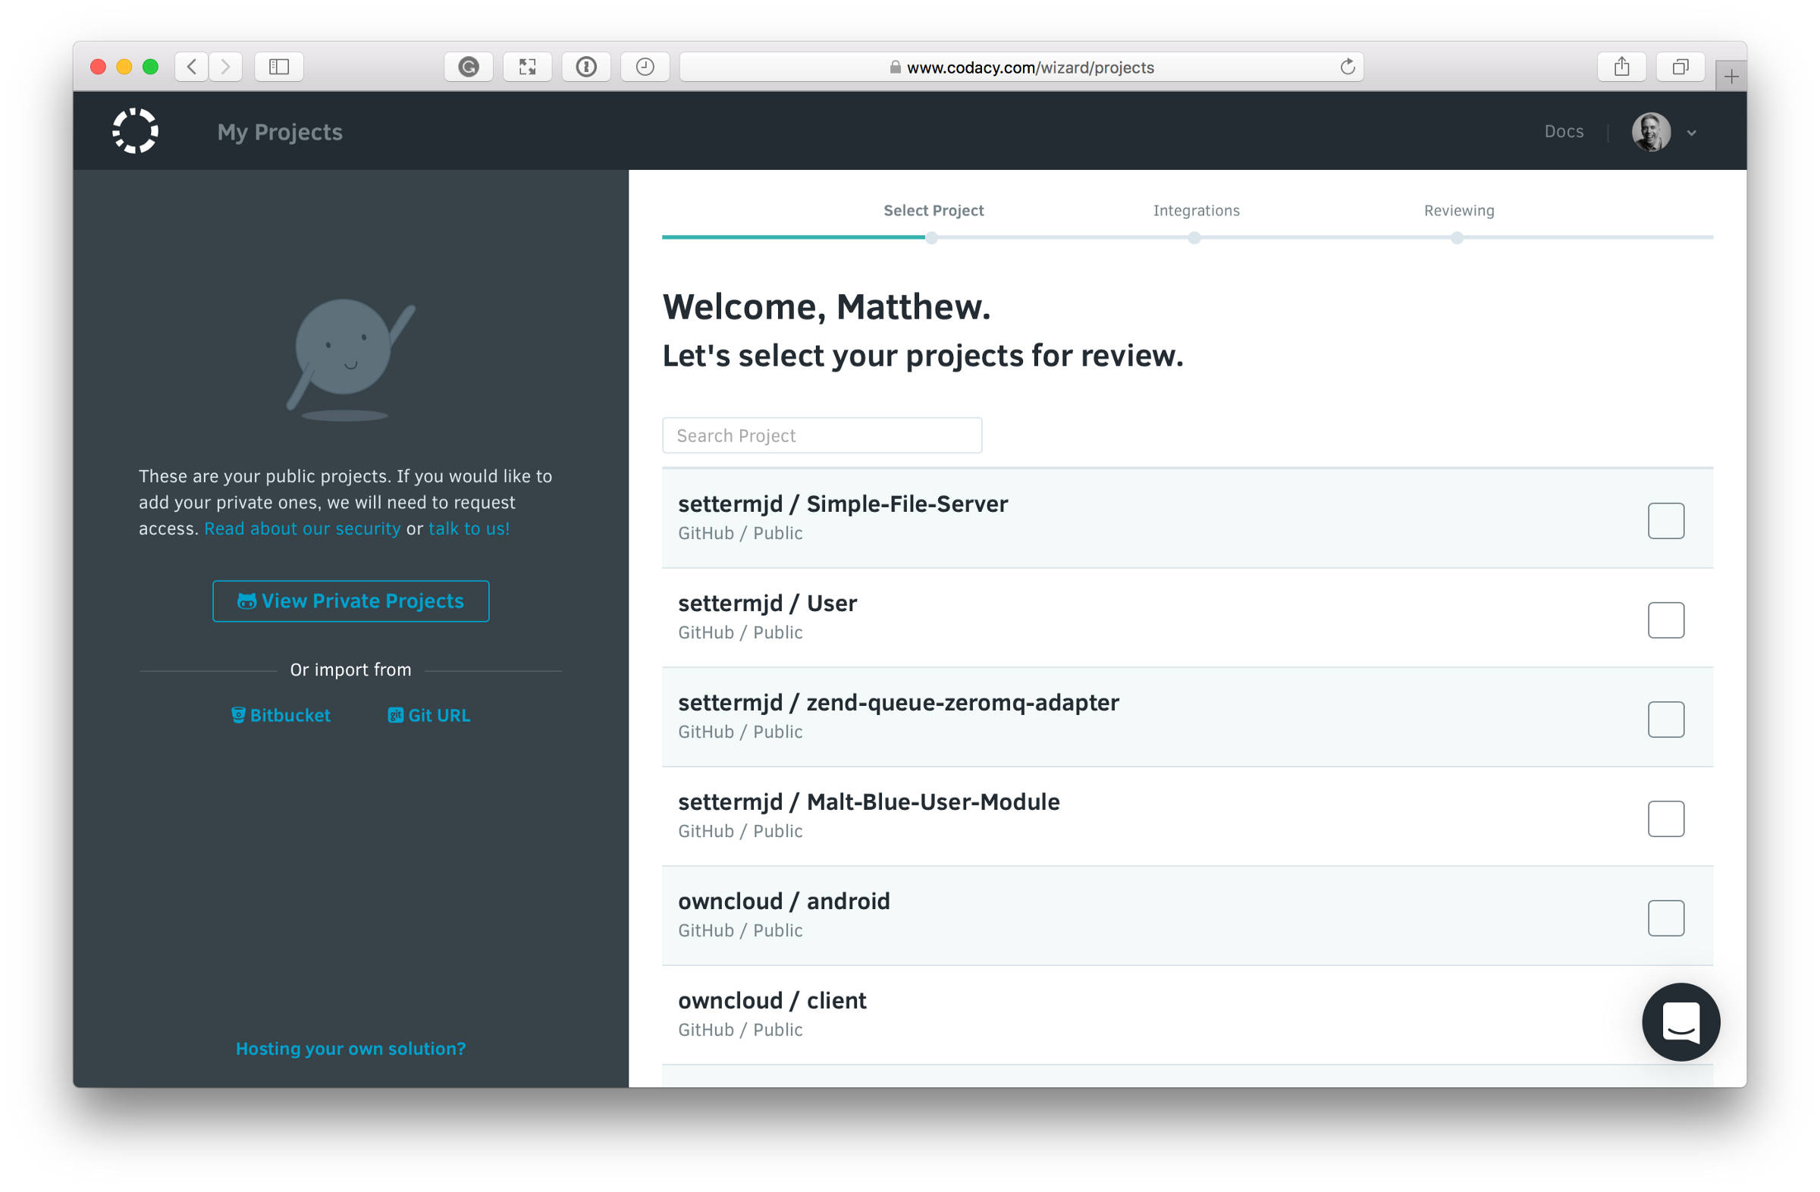Click the Safari share icon

(1621, 67)
